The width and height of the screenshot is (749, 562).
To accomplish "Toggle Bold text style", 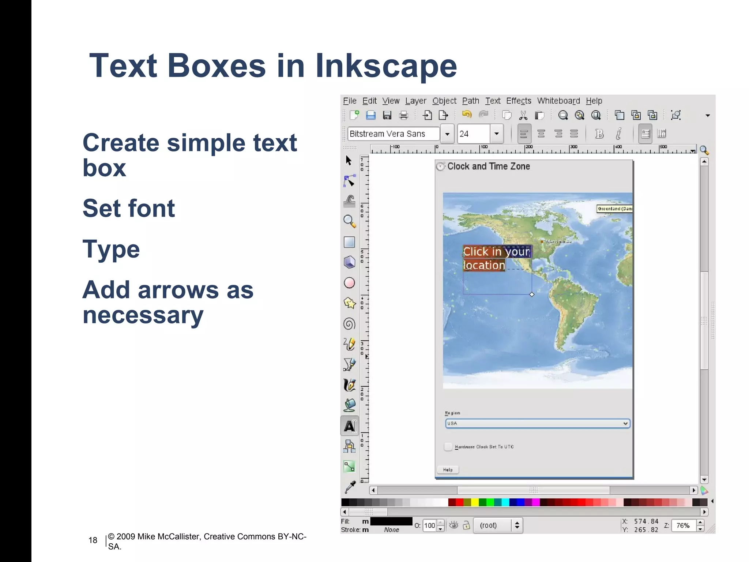I will click(599, 134).
